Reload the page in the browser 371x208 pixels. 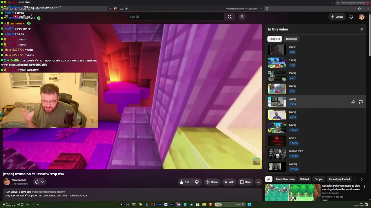tap(359, 9)
